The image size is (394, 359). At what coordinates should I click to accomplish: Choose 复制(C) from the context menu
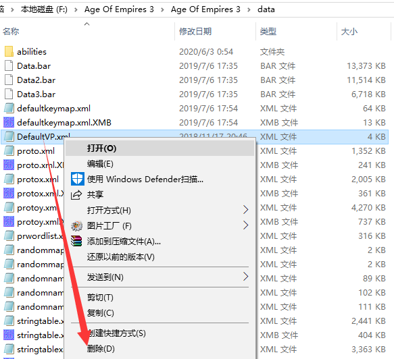(x=160, y=313)
